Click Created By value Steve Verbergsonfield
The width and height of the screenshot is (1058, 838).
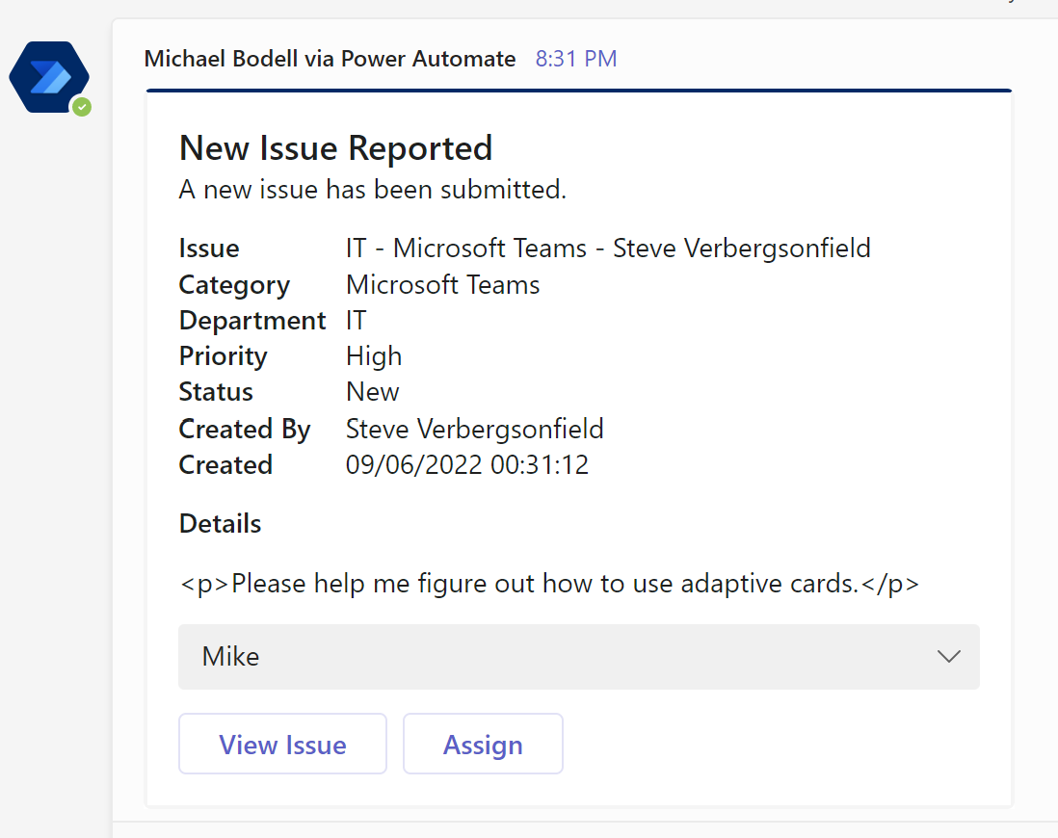pos(475,430)
